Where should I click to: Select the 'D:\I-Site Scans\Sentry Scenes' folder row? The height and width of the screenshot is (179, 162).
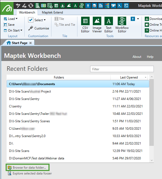[x=78, y=121]
